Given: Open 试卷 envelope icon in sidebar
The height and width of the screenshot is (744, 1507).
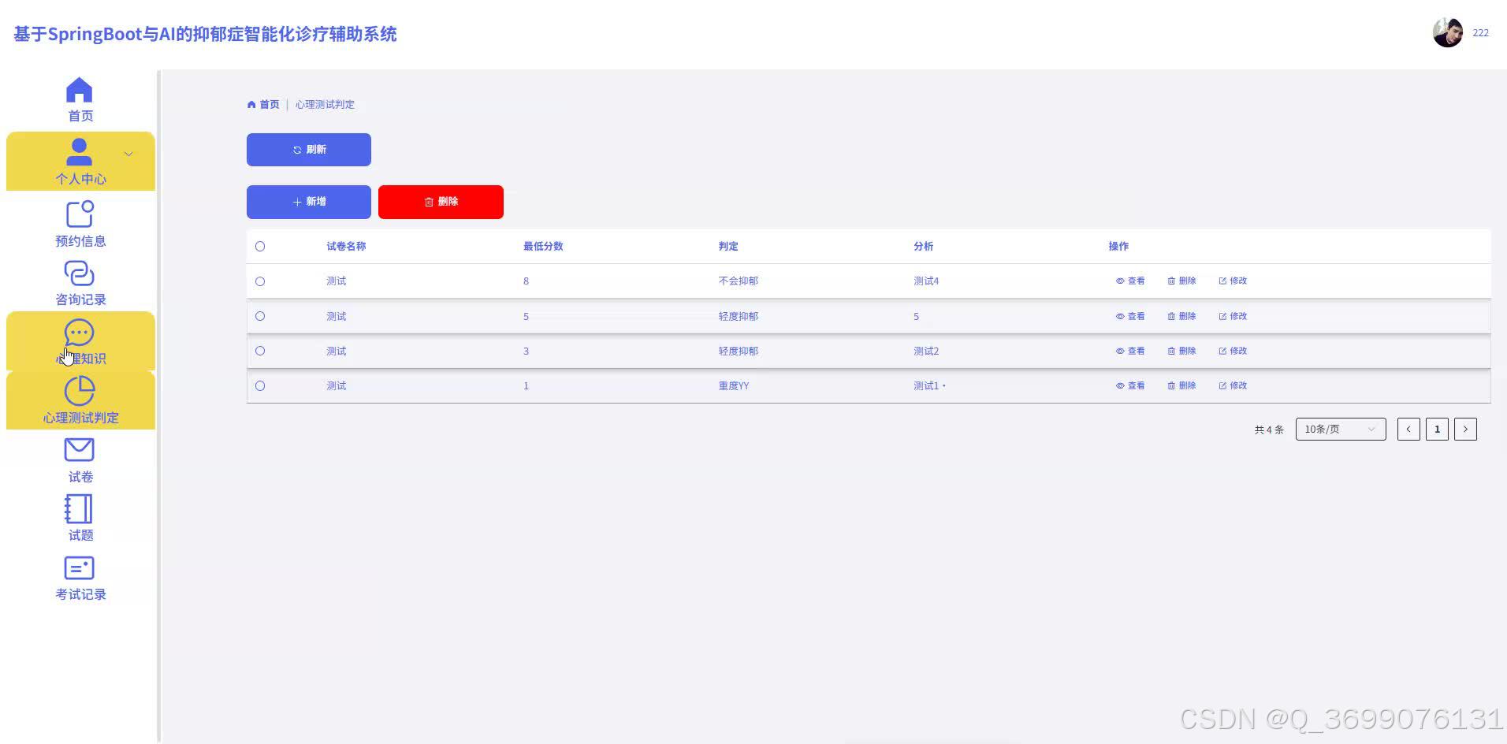Looking at the screenshot, I should (x=79, y=450).
